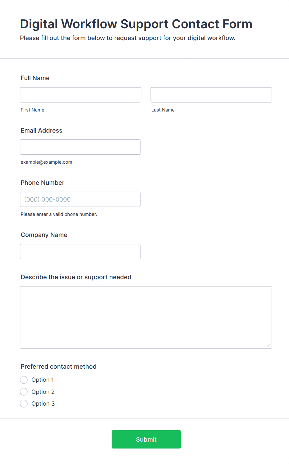The height and width of the screenshot is (464, 289).
Task: Focus the Last Name text box
Action: pos(211,95)
